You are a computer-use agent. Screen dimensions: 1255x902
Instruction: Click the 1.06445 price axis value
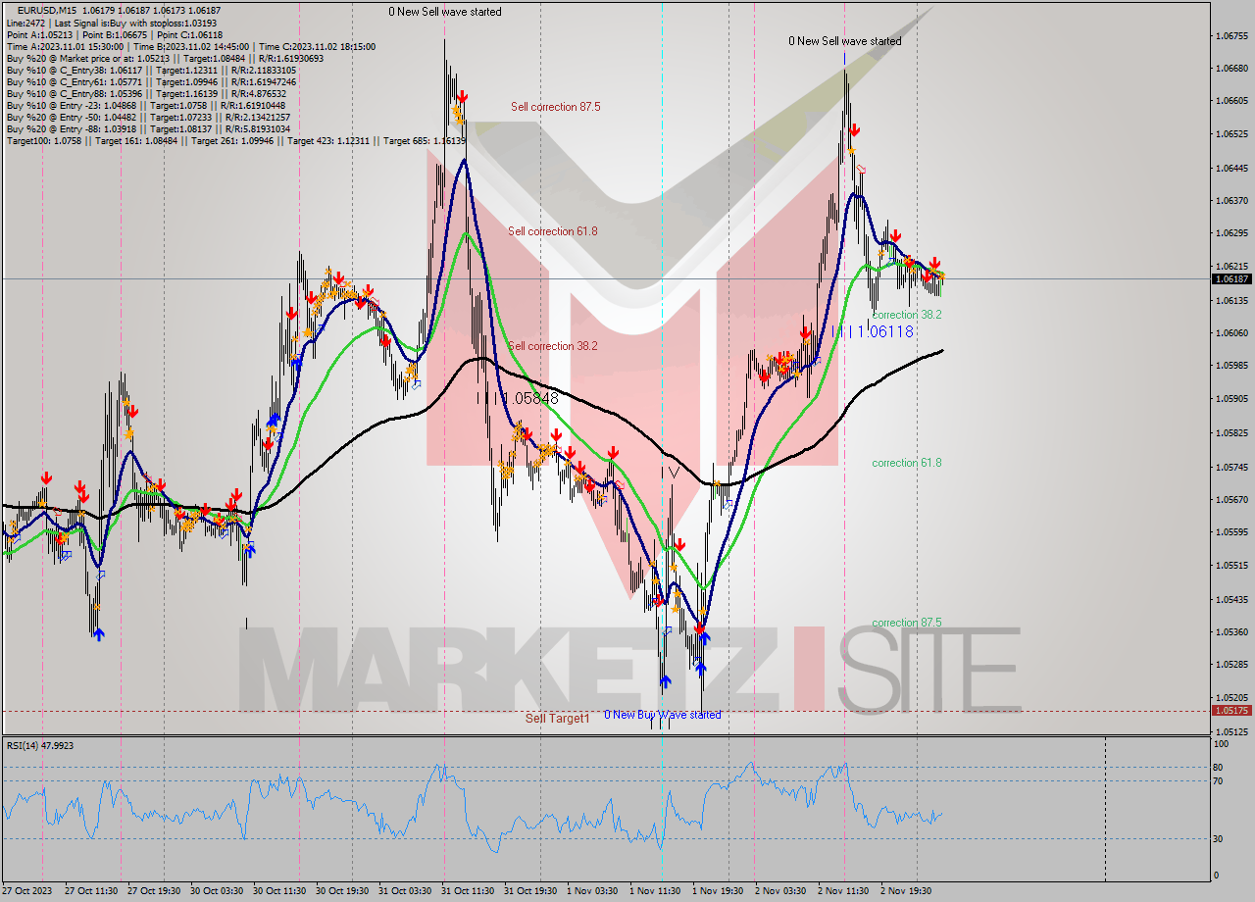[x=1231, y=169]
